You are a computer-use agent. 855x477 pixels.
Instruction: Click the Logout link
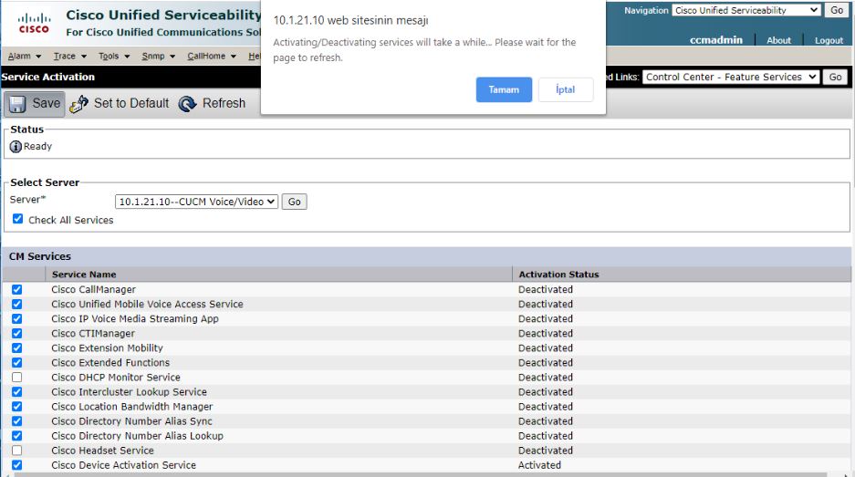829,40
